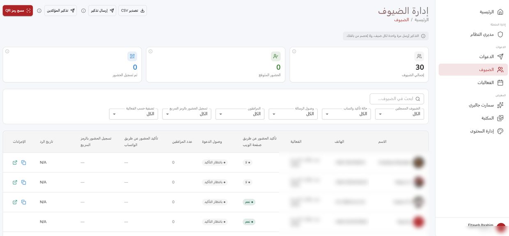The width and height of the screenshot is (509, 236).
Task: Click the إرسال تذكير button
Action: (102, 11)
